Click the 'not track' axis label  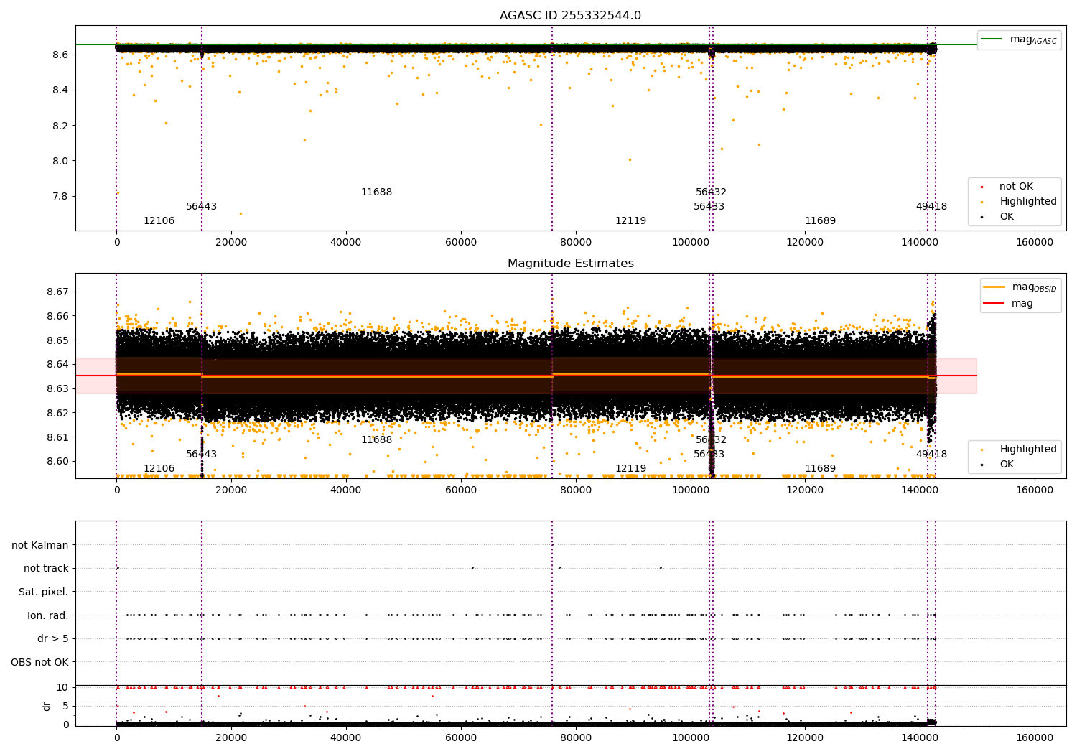click(46, 568)
